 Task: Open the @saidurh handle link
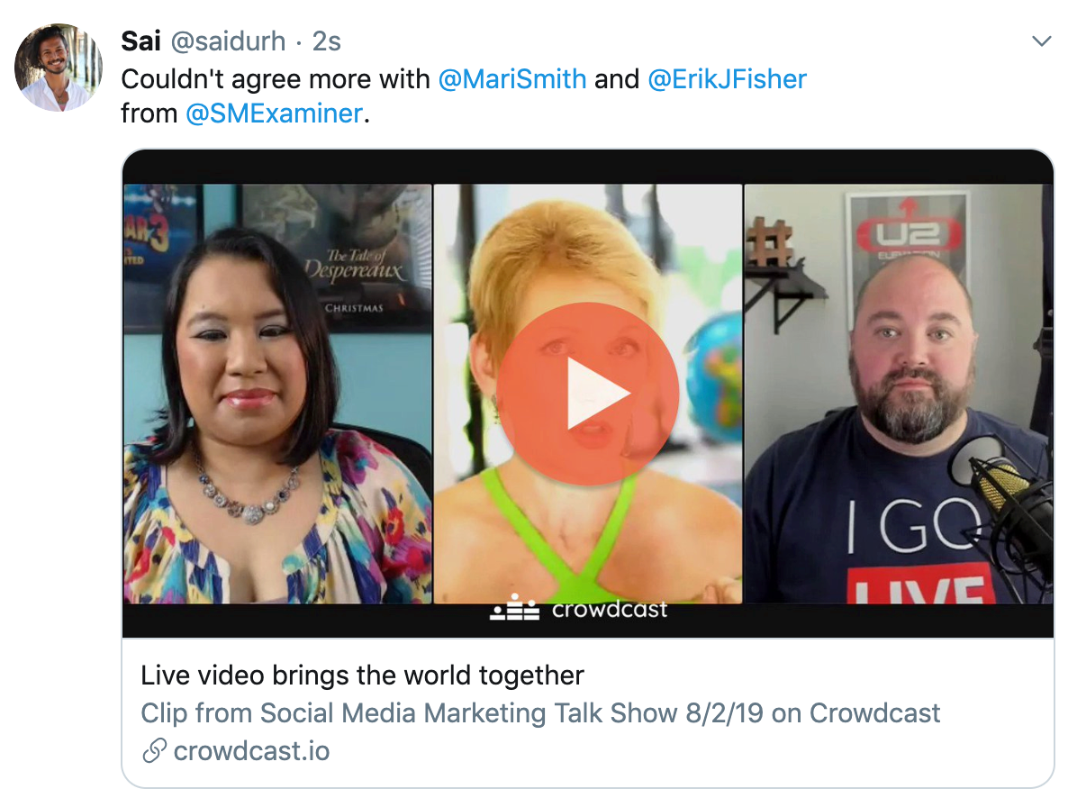pyautogui.click(x=228, y=42)
